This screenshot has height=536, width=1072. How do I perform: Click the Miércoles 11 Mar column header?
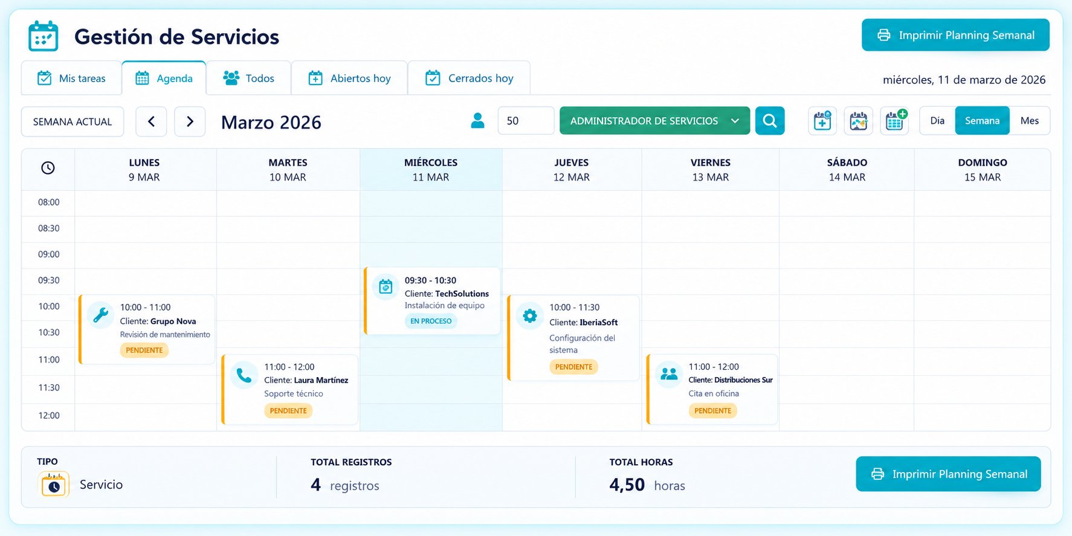[x=431, y=170]
